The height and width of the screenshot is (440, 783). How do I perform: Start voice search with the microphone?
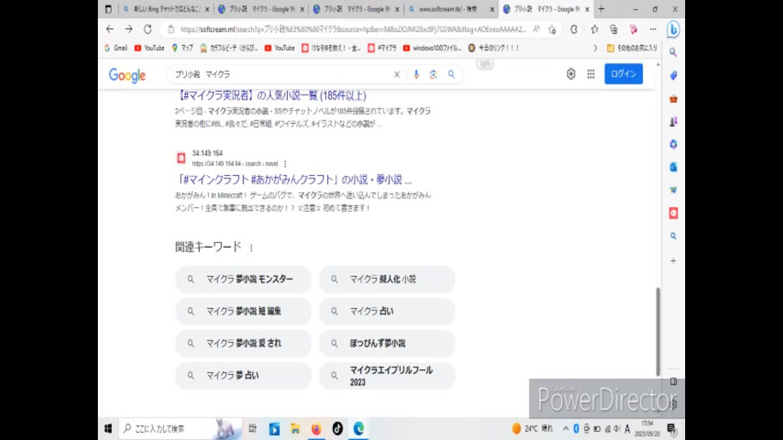(x=416, y=74)
